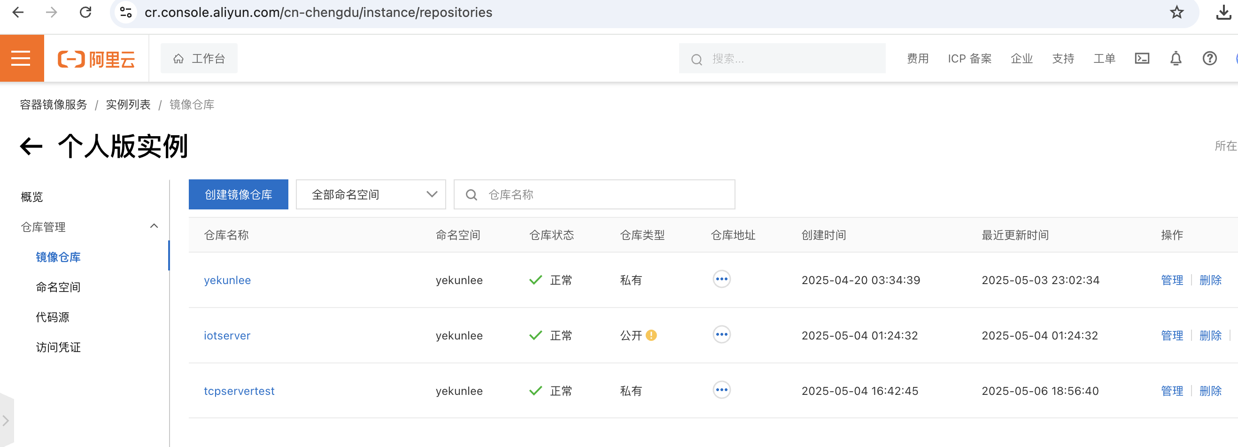Open the notification bell
The height and width of the screenshot is (447, 1238).
coord(1176,59)
